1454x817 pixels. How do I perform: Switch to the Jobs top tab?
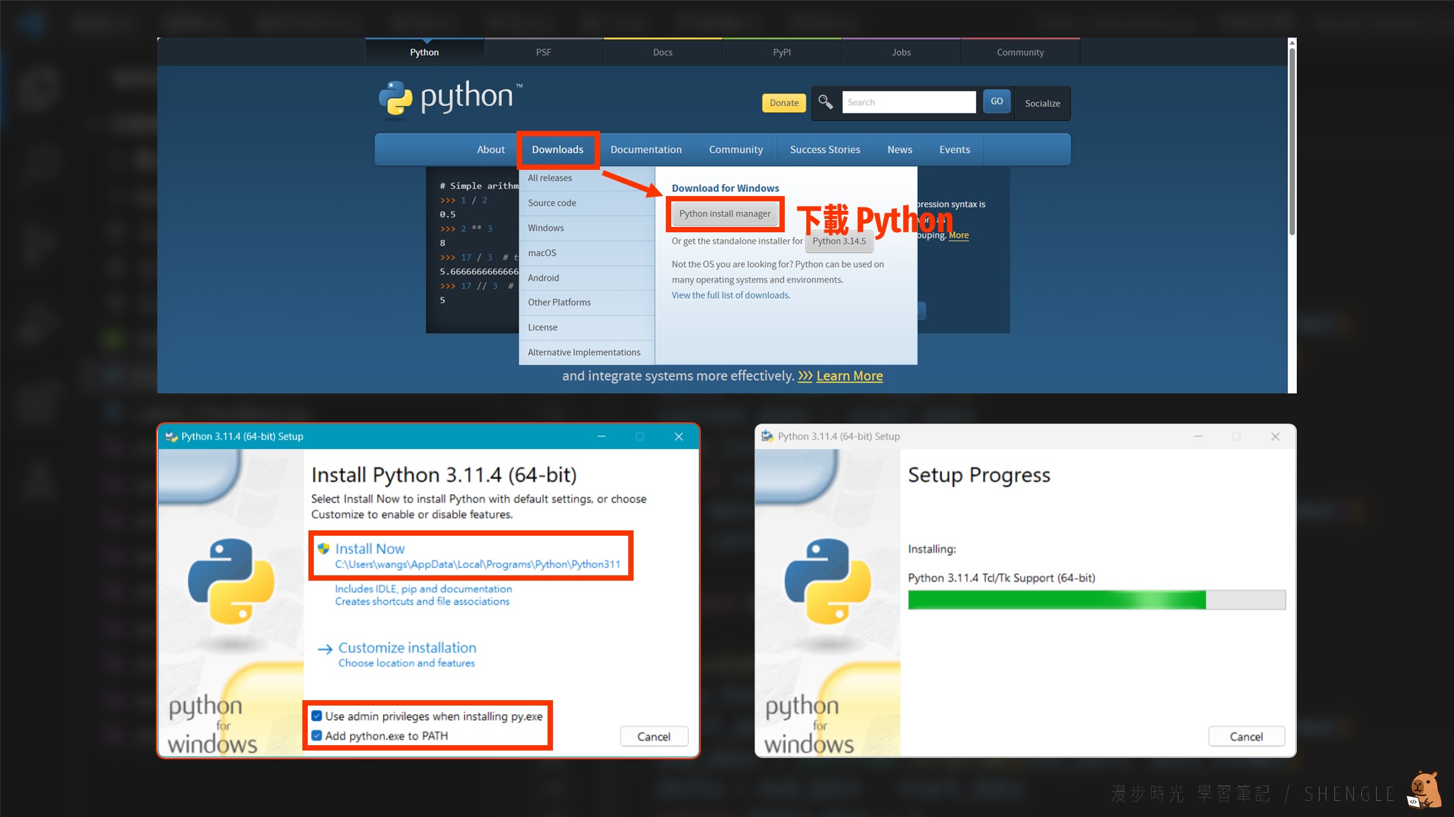point(901,52)
